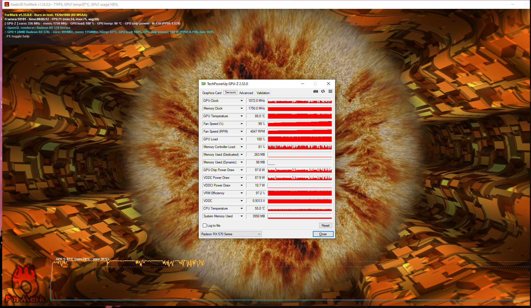Click the VRM Efficiency history graph
This screenshot has height=308, width=531.
click(300, 193)
